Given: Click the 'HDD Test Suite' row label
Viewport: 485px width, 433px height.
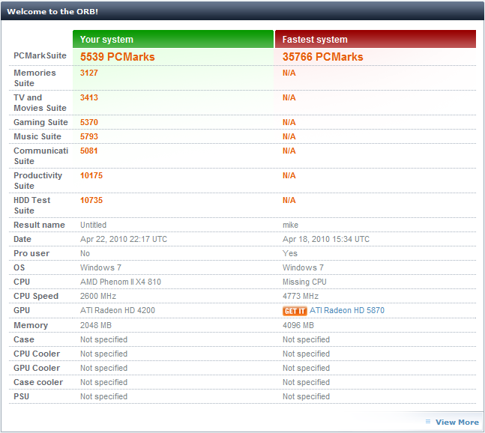Looking at the screenshot, I should 31,205.
